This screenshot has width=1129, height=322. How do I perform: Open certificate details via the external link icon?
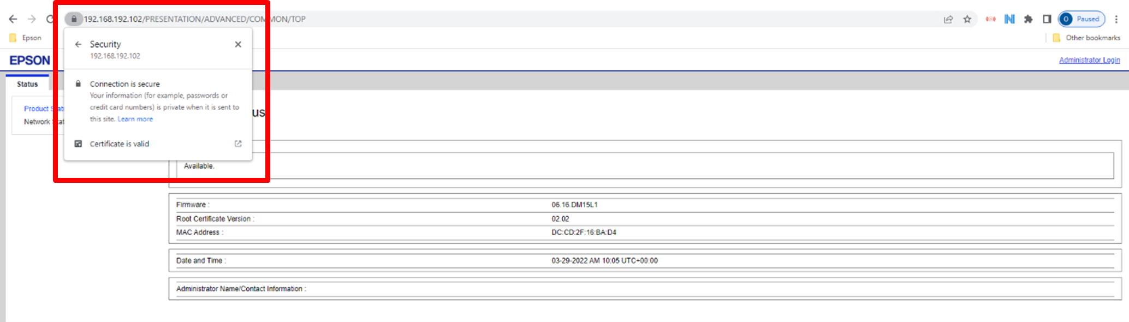238,144
